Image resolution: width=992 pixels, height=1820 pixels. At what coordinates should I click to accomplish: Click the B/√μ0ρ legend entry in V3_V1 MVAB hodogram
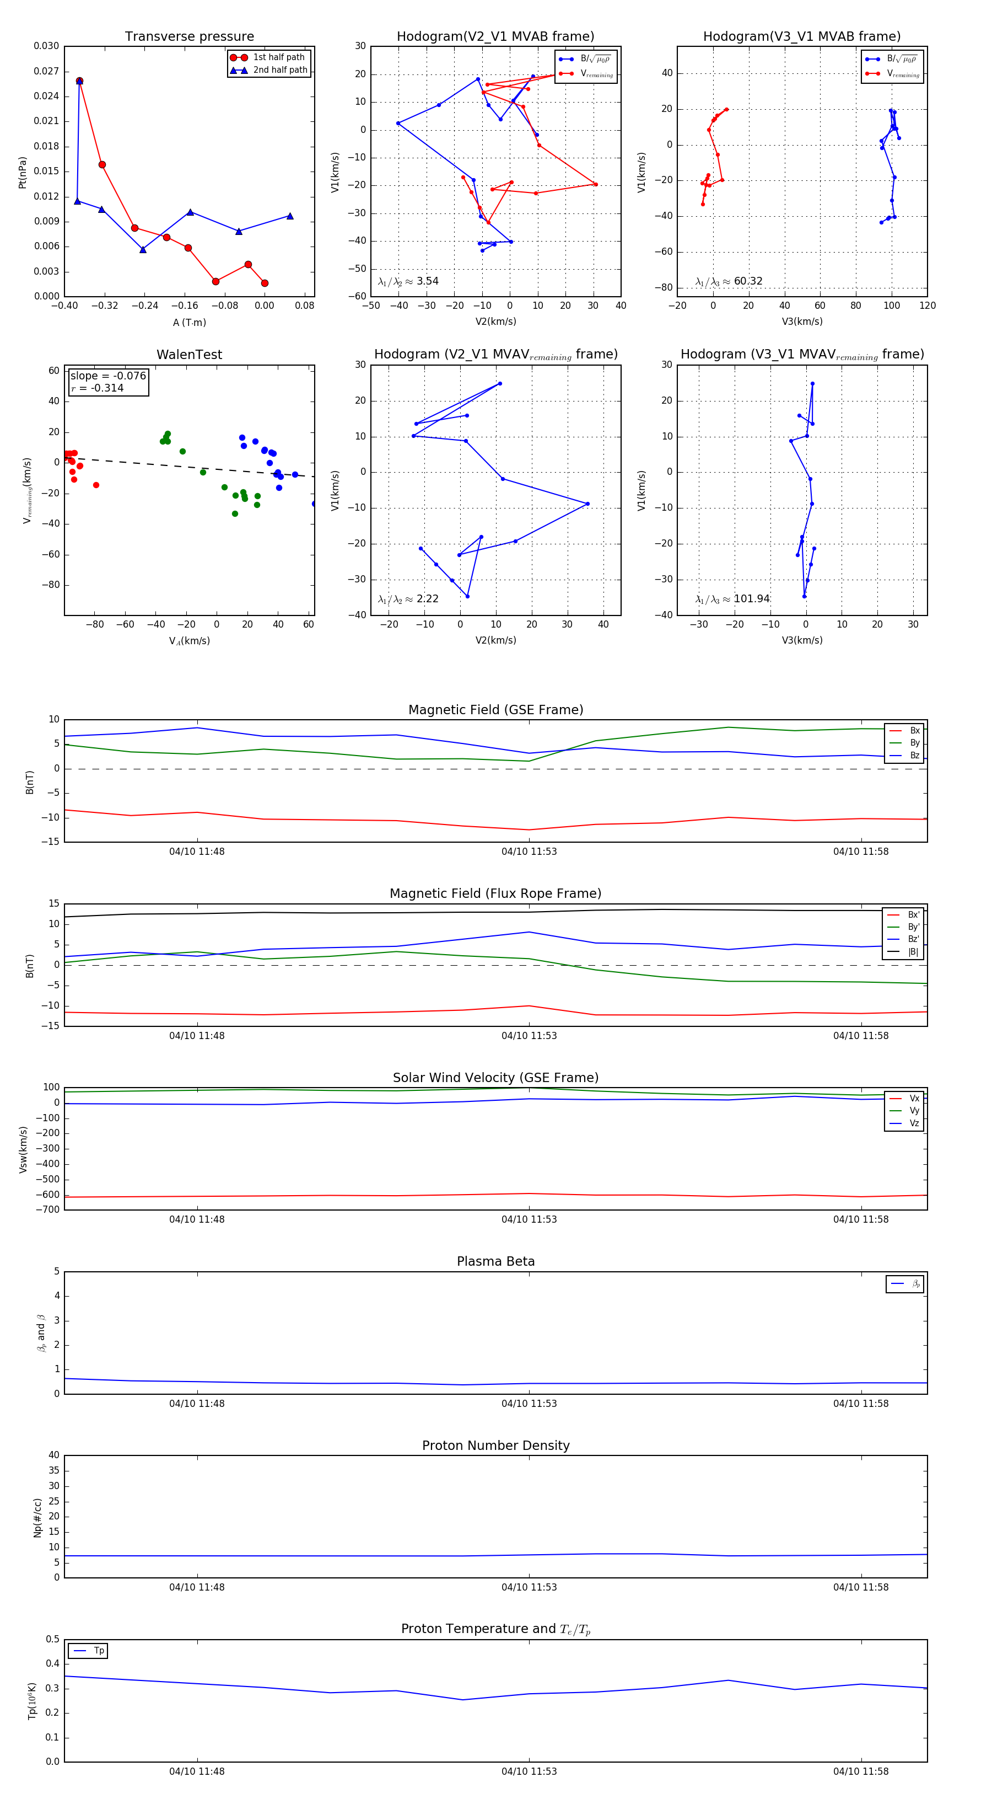pos(891,60)
